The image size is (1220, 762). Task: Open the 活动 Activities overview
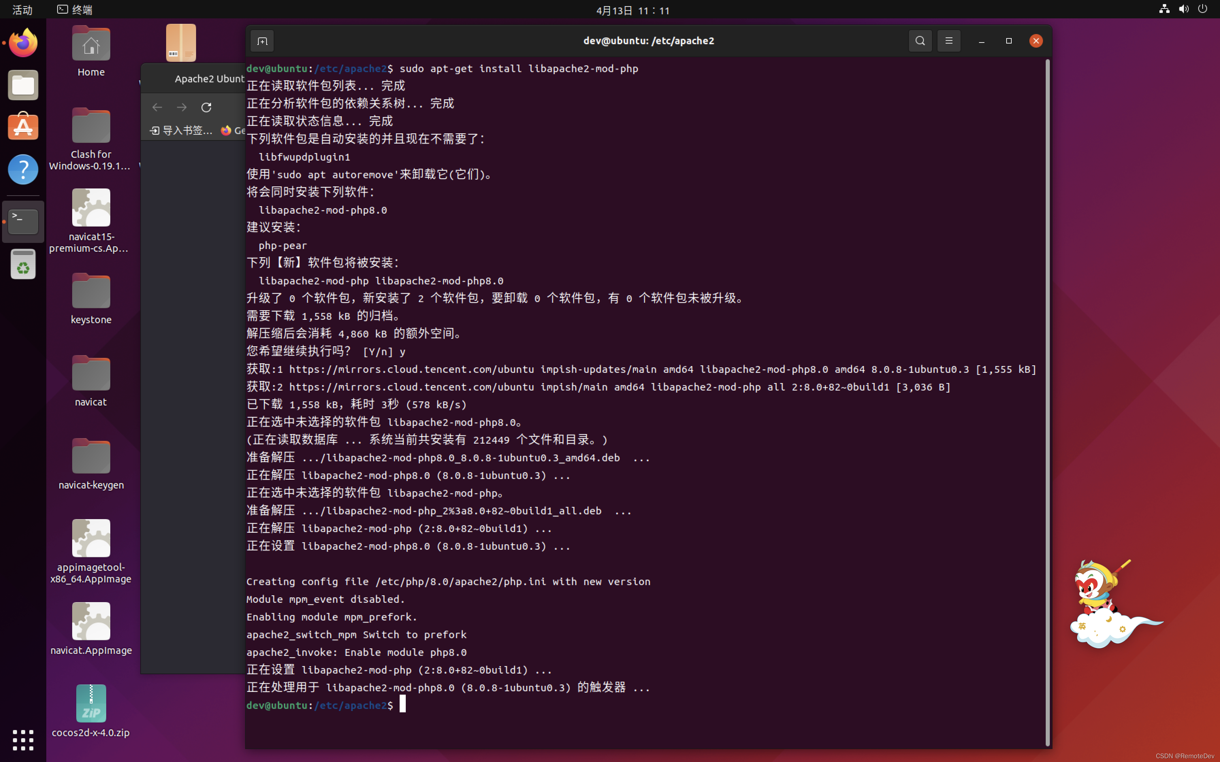pyautogui.click(x=22, y=10)
